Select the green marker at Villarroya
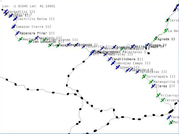Image resolution: width=179 pixels, height=134 pixels. [158, 95]
